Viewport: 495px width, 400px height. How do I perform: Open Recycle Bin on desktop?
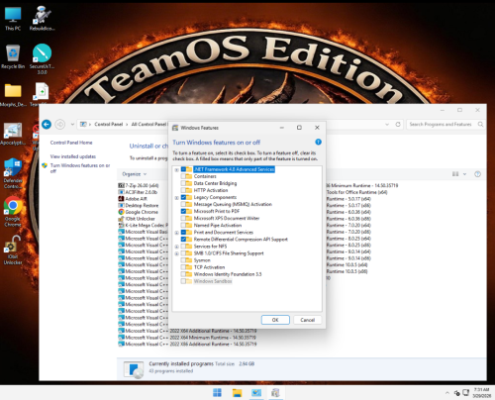(13, 56)
